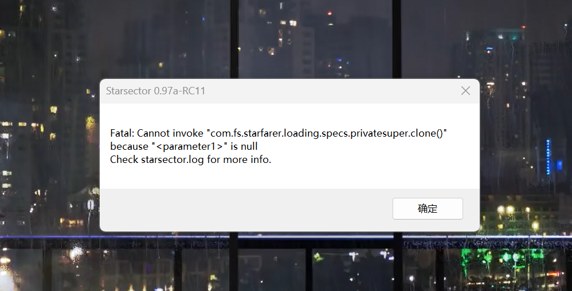Click white dialog body area below the message

coord(289,177)
